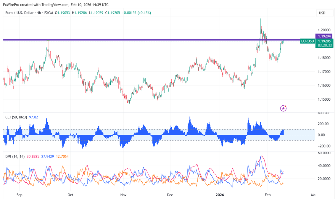335x201 pixels.
Task: Click the EURUSD symbol tag
Action: tap(307, 41)
